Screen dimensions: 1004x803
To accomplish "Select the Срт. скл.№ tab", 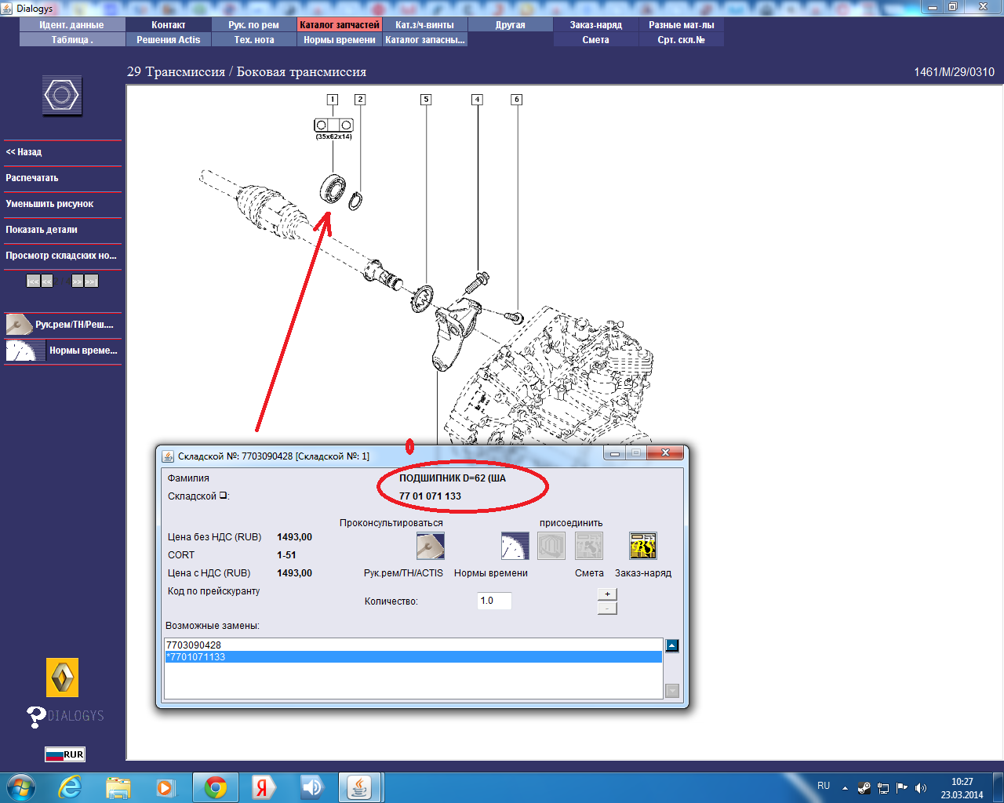I will [x=682, y=40].
